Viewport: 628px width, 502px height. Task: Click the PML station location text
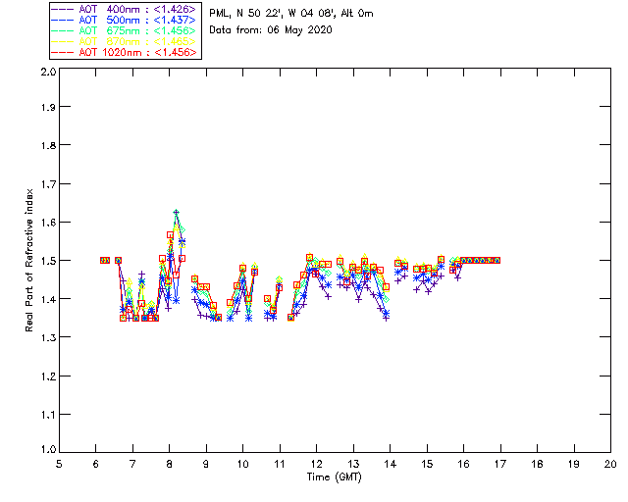pos(291,14)
